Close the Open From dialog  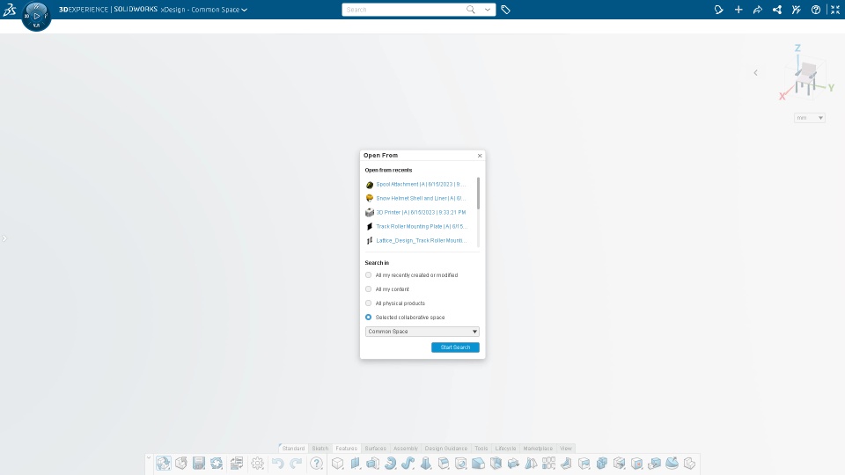480,156
